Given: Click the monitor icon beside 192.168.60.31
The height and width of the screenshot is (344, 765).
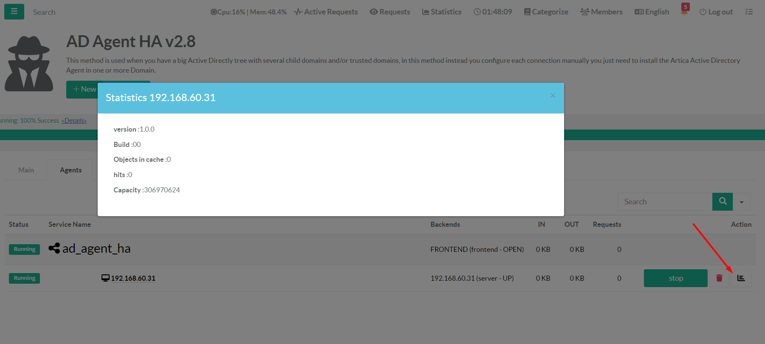Looking at the screenshot, I should pos(105,278).
